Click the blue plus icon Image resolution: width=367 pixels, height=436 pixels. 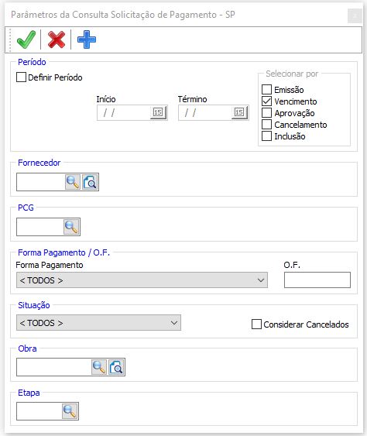click(87, 39)
